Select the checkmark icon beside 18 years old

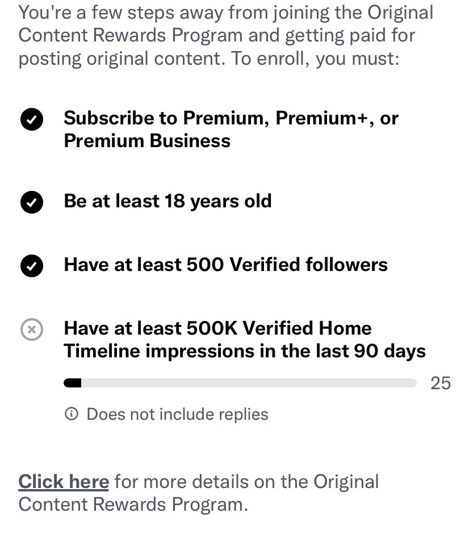(32, 202)
